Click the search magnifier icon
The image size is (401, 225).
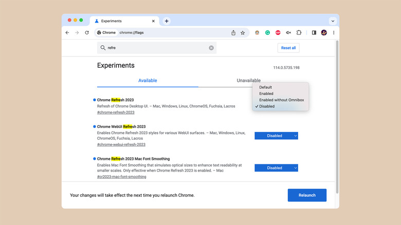(x=103, y=48)
